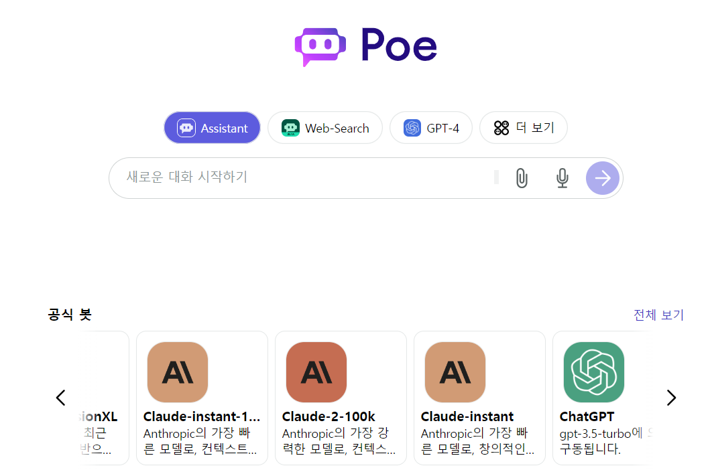Click the send arrow button

pos(602,178)
